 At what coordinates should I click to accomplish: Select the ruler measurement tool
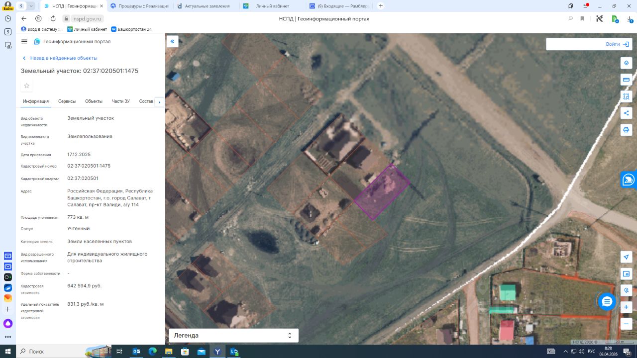[x=626, y=80]
